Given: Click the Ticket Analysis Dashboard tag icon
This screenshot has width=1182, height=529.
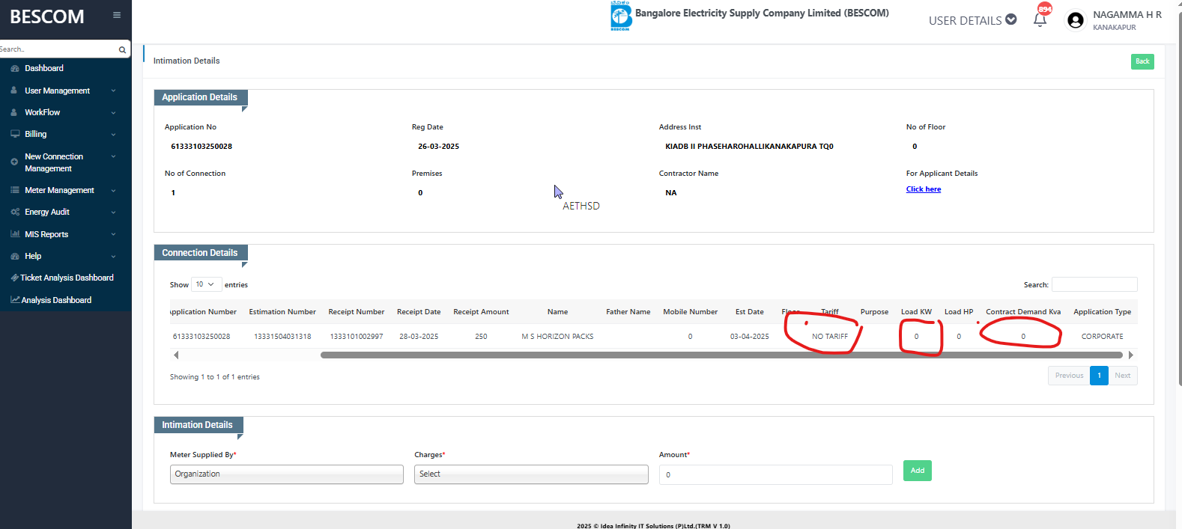Looking at the screenshot, I should tap(15, 278).
